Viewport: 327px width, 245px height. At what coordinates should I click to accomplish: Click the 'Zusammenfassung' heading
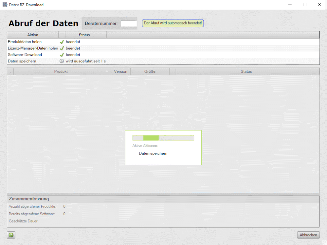pyautogui.click(x=29, y=199)
